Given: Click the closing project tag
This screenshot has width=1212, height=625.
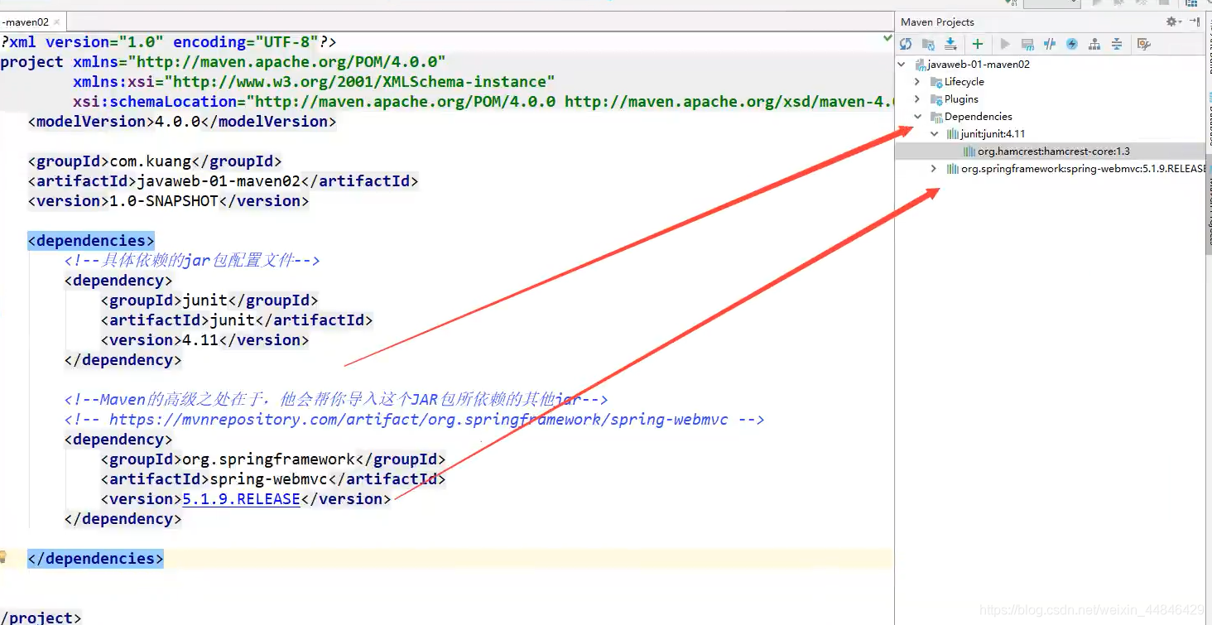Looking at the screenshot, I should pyautogui.click(x=41, y=618).
